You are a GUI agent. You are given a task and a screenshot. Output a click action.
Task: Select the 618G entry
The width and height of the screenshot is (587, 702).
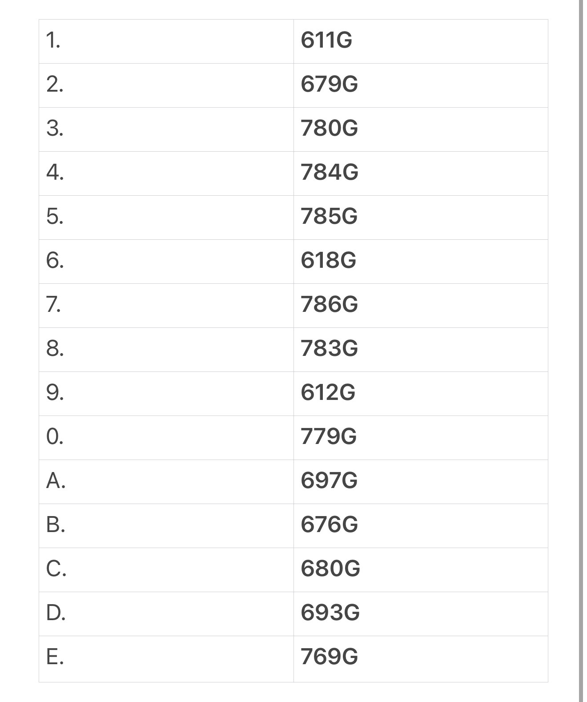coord(421,261)
